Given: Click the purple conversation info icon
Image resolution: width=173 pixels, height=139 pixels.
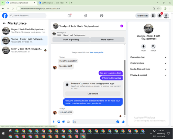Looking at the screenshot, I should [122, 26].
